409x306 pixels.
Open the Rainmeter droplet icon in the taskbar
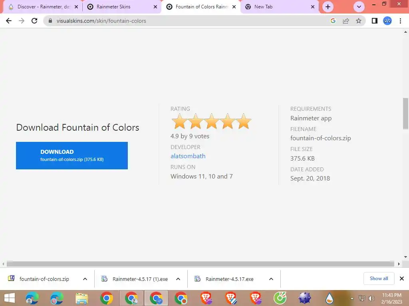pyautogui.click(x=330, y=298)
